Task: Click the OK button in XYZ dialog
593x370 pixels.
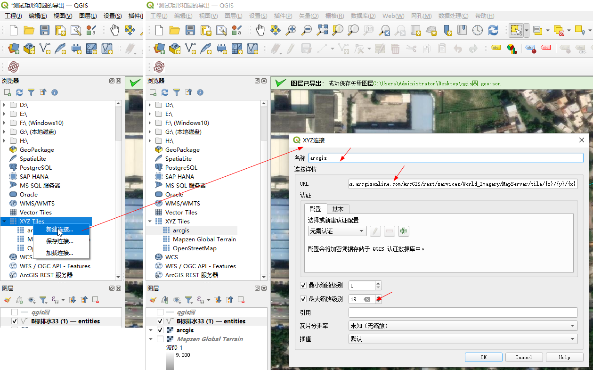Action: coord(483,357)
